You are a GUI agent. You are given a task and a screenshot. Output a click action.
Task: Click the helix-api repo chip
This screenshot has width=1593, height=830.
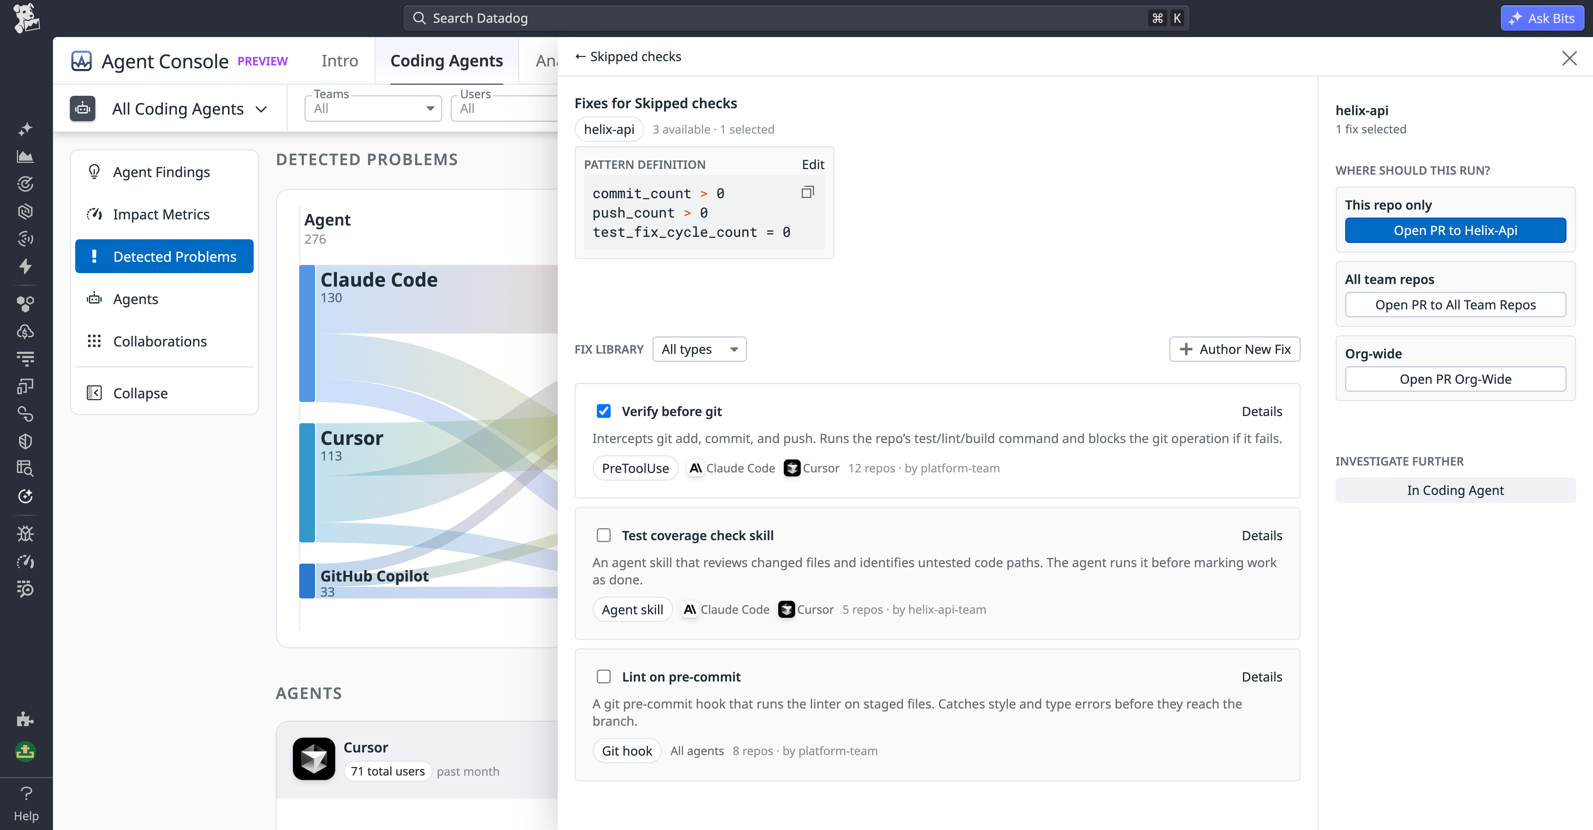pyautogui.click(x=609, y=129)
